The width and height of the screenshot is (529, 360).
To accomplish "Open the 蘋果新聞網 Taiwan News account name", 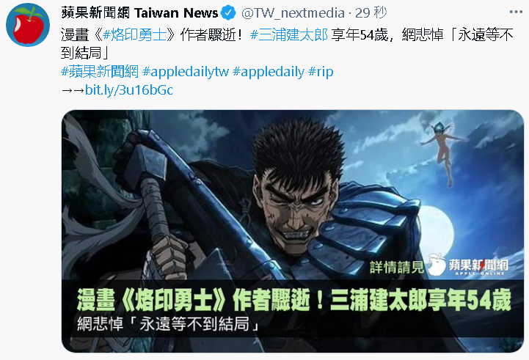I will point(139,12).
